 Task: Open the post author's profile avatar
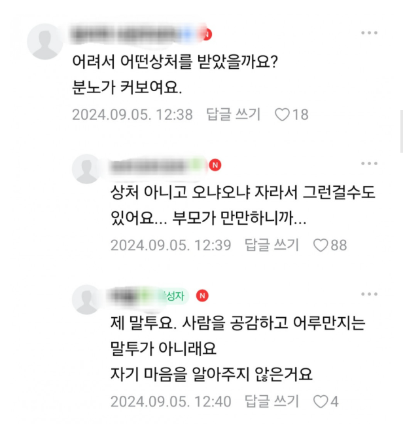86,299
